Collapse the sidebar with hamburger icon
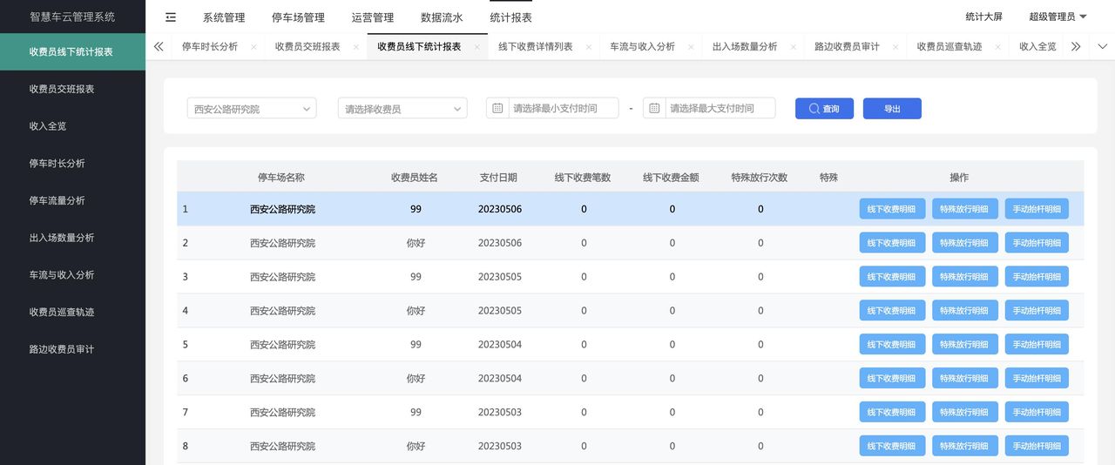Image resolution: width=1115 pixels, height=465 pixels. click(x=170, y=17)
